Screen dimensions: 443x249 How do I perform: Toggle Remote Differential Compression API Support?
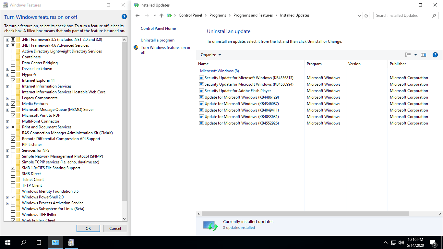pos(13,139)
